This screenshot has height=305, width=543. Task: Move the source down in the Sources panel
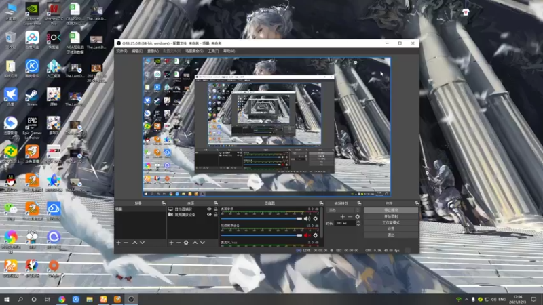[x=202, y=243]
